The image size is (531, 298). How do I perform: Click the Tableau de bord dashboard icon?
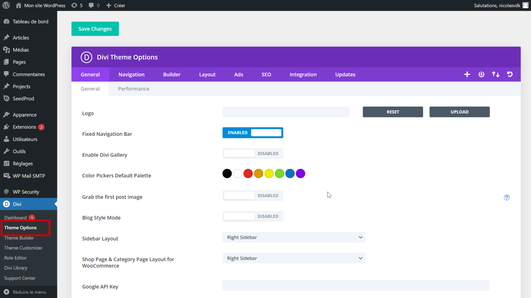tap(6, 22)
